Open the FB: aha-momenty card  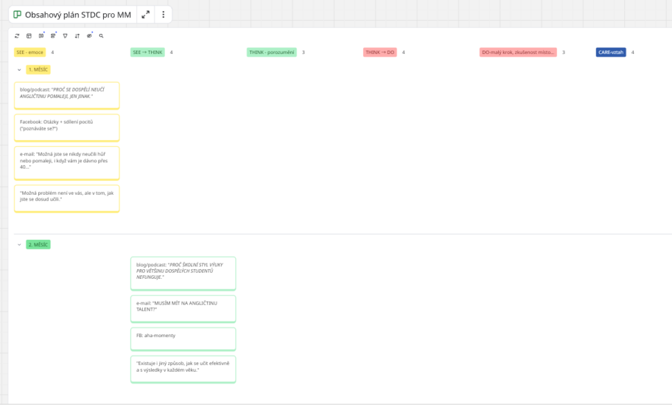click(x=183, y=338)
